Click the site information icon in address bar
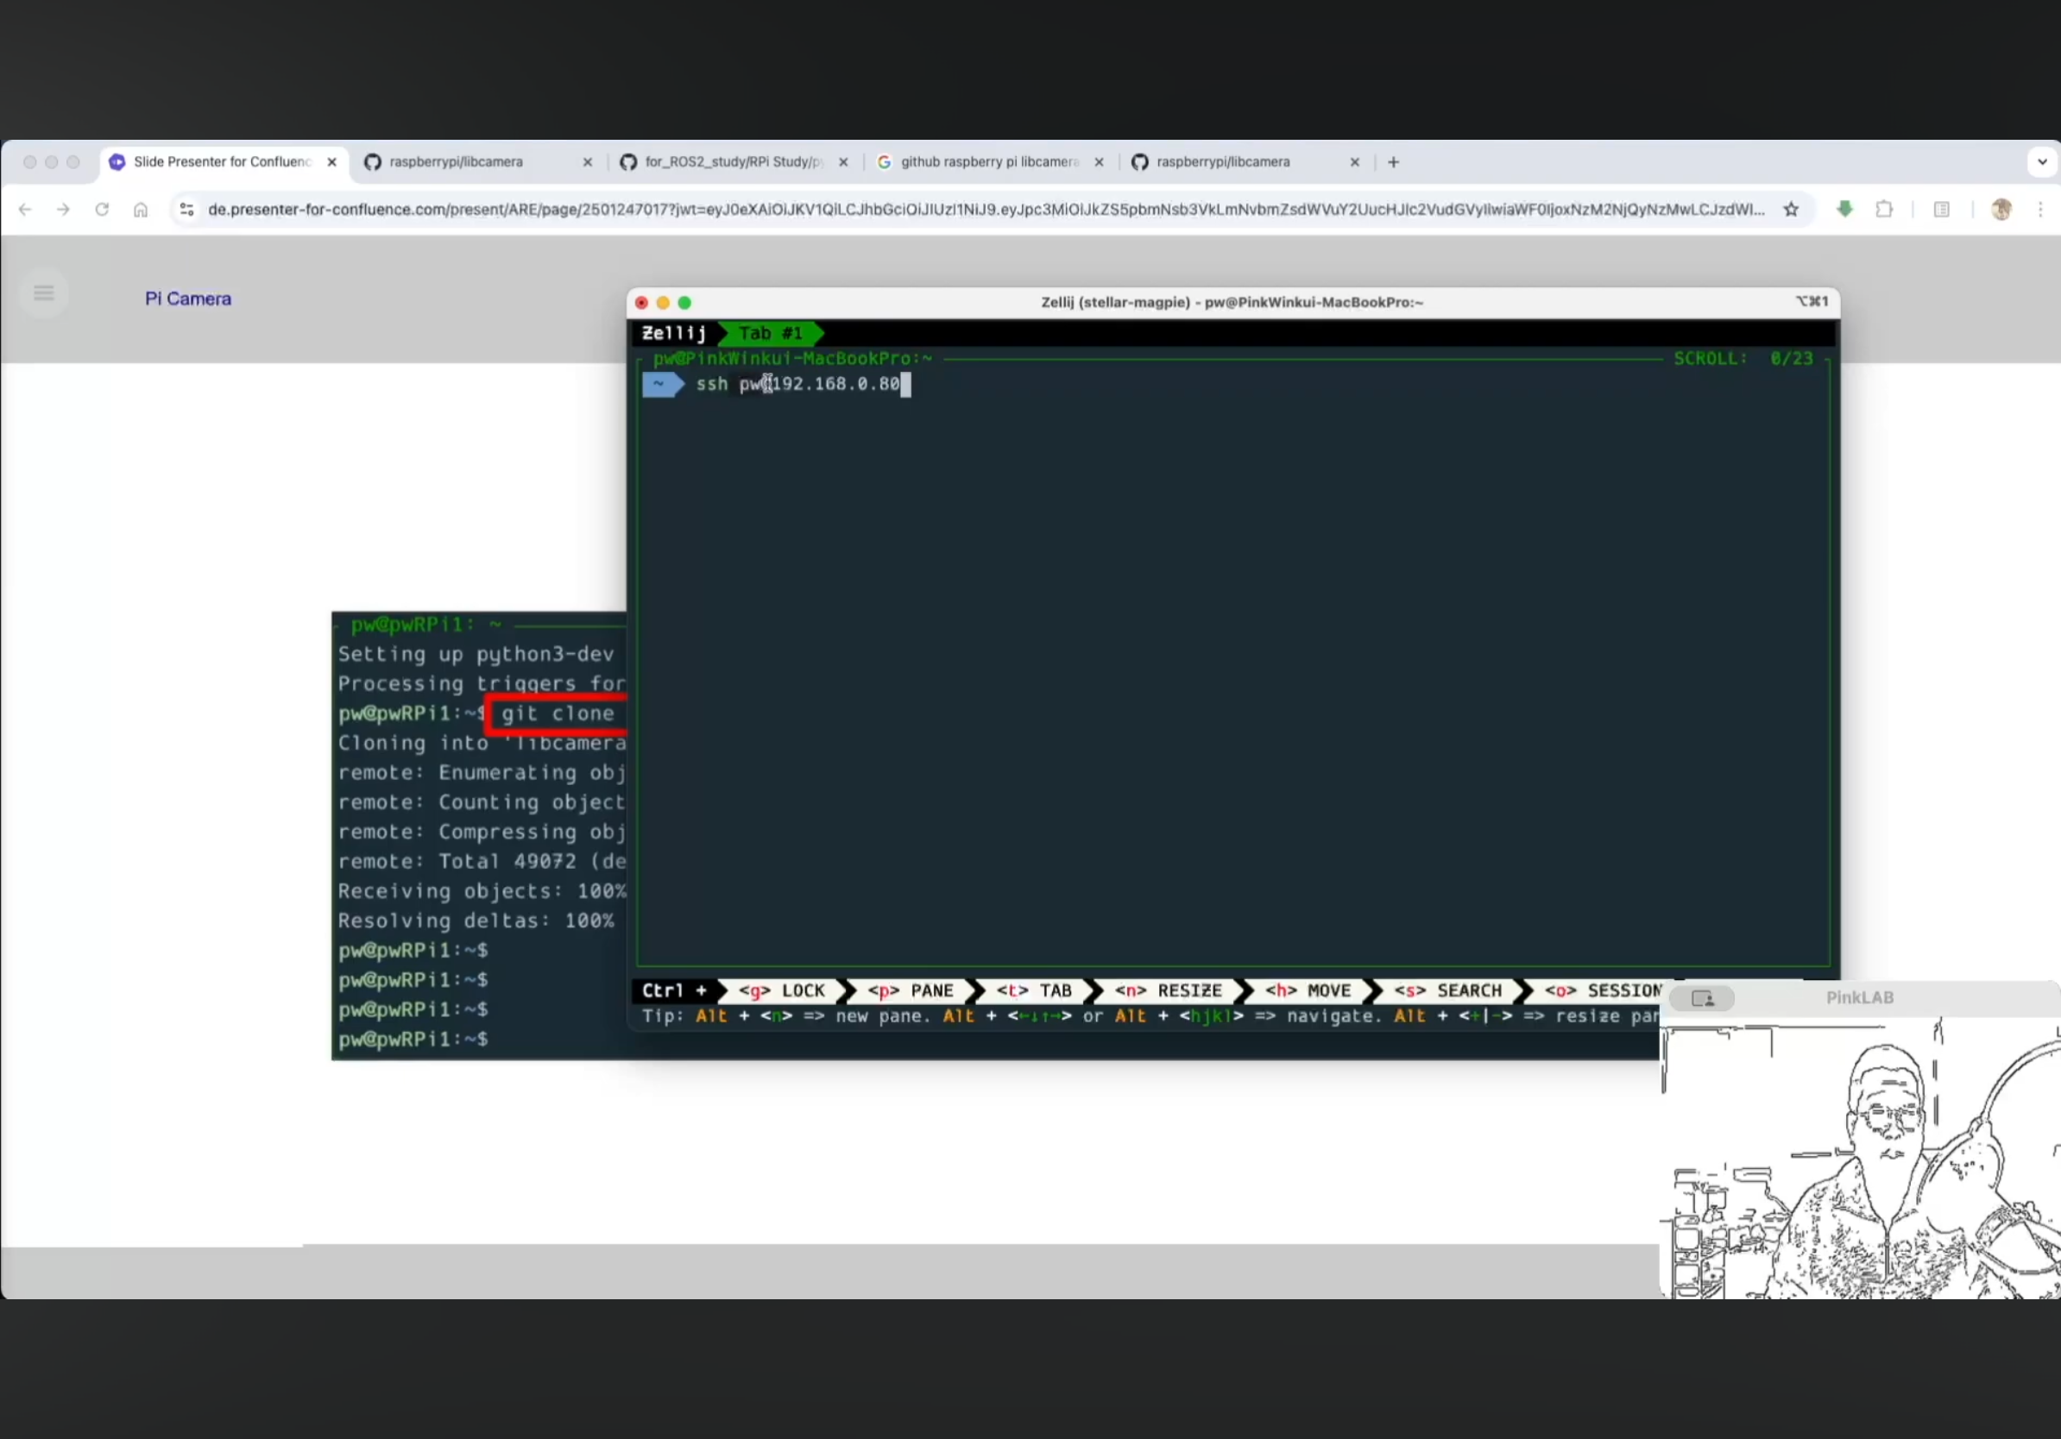The image size is (2061, 1439). 186,210
